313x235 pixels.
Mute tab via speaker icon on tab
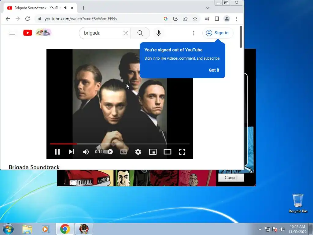coord(65,8)
